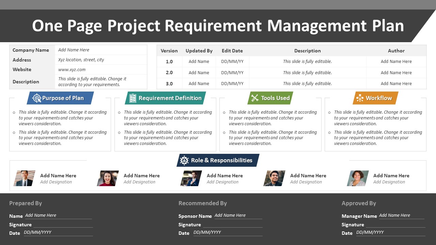Screen dimensions: 436x245
Task: Select the Description column header in version table
Action: pyautogui.click(x=308, y=51)
